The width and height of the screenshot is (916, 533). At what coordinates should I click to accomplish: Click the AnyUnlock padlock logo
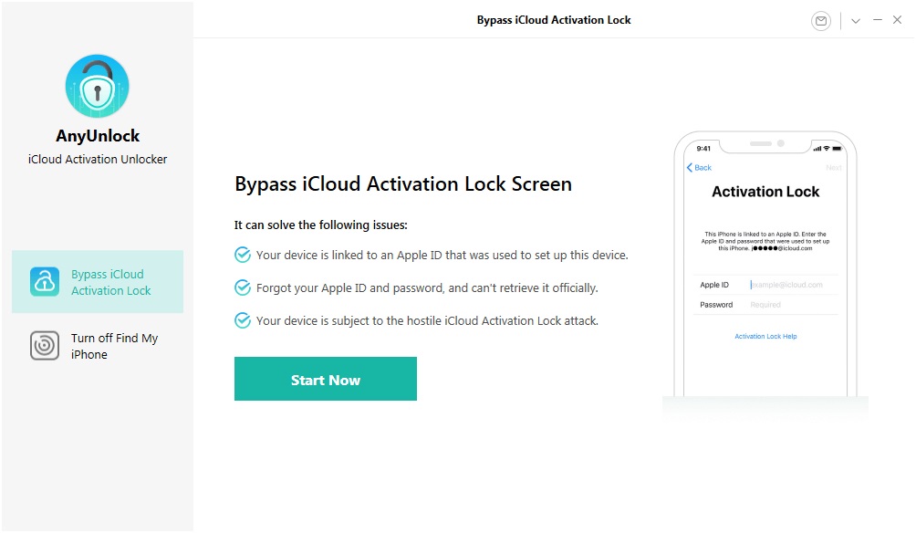point(97,86)
